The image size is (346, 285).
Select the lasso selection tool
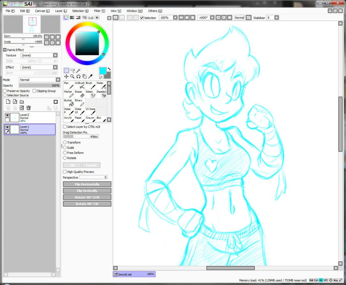(72, 71)
